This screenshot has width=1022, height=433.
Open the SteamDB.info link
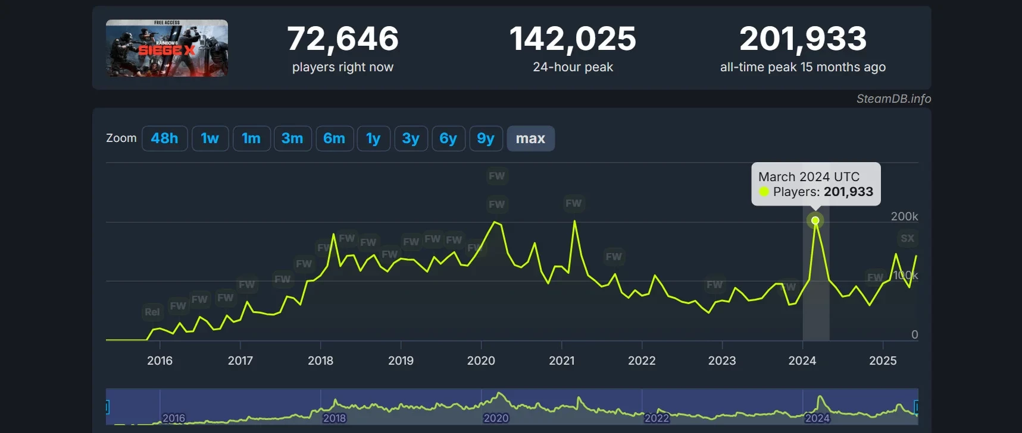[x=893, y=99]
